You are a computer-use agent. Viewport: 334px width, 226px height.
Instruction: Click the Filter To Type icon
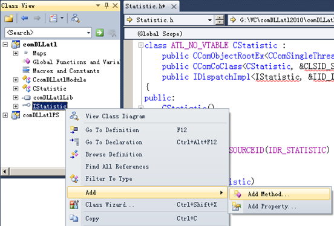74,178
